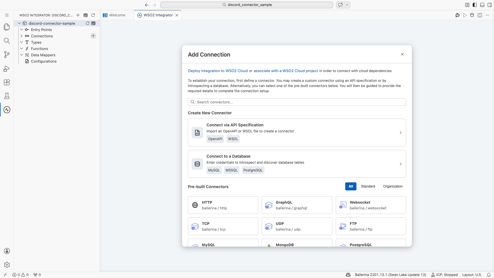494x278 pixels.
Task: Focus the Search connectors field
Action: 297,102
